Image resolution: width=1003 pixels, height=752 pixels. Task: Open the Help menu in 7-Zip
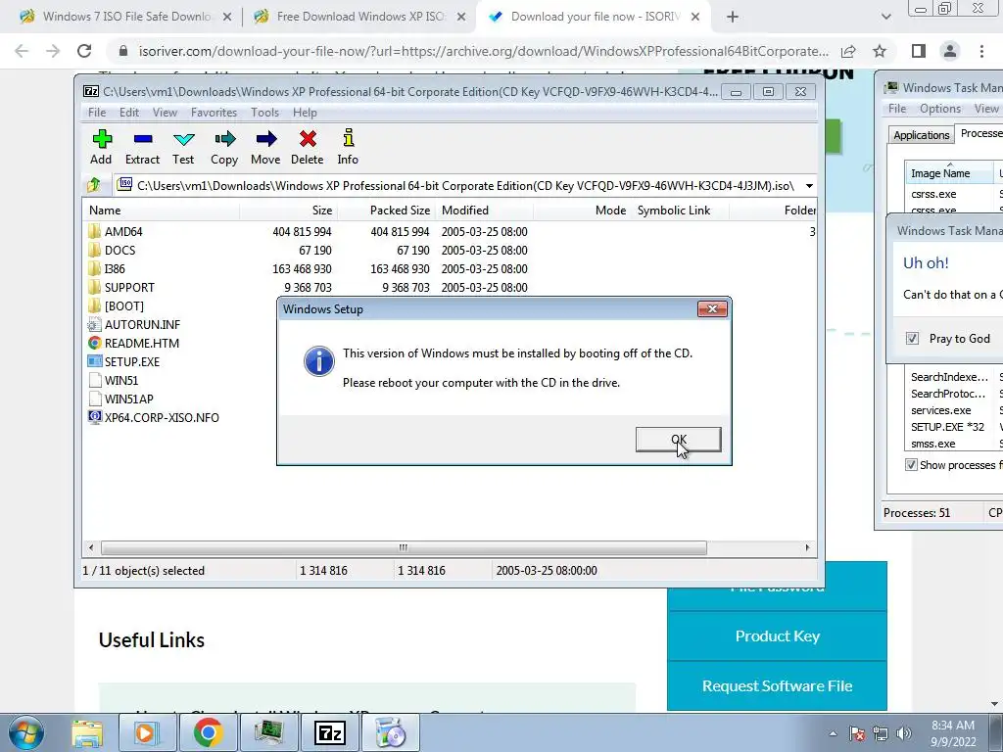(x=306, y=113)
